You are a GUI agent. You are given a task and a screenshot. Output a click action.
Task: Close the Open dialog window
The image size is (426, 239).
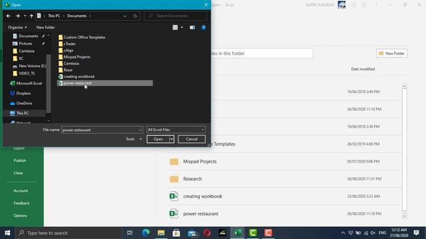(206, 5)
